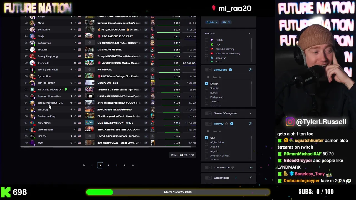Check the Turkish language checkbox

pos(206,101)
